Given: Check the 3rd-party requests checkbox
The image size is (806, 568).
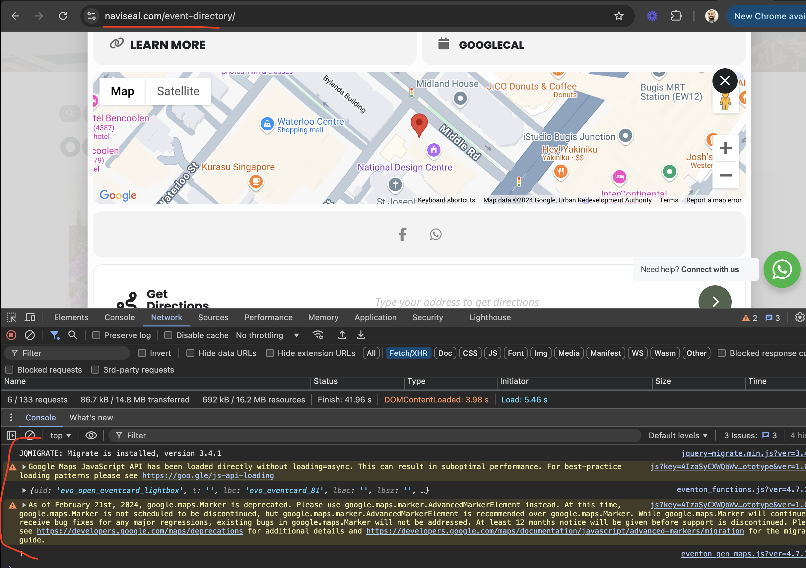Looking at the screenshot, I should [95, 370].
